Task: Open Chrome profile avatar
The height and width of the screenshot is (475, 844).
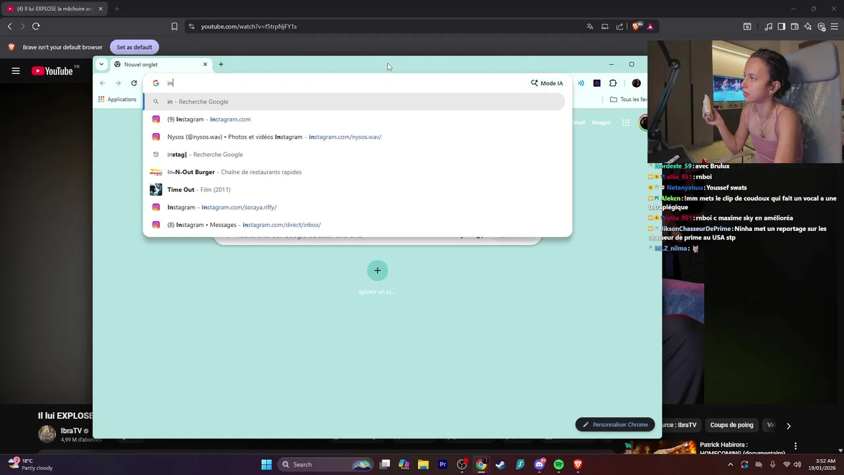Action: [636, 83]
